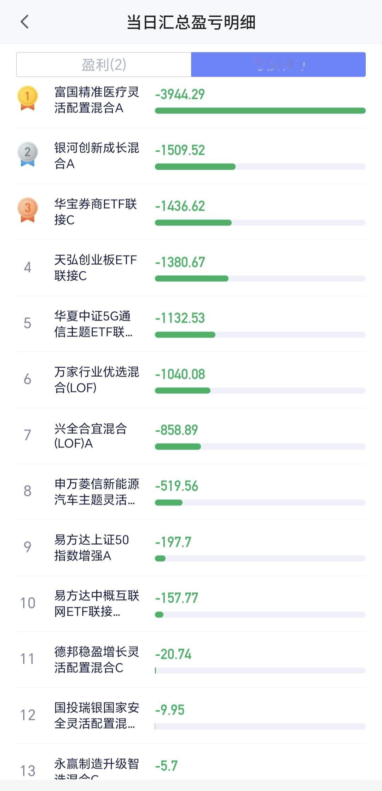Click the -1132.53 loss progress bar

[260, 335]
